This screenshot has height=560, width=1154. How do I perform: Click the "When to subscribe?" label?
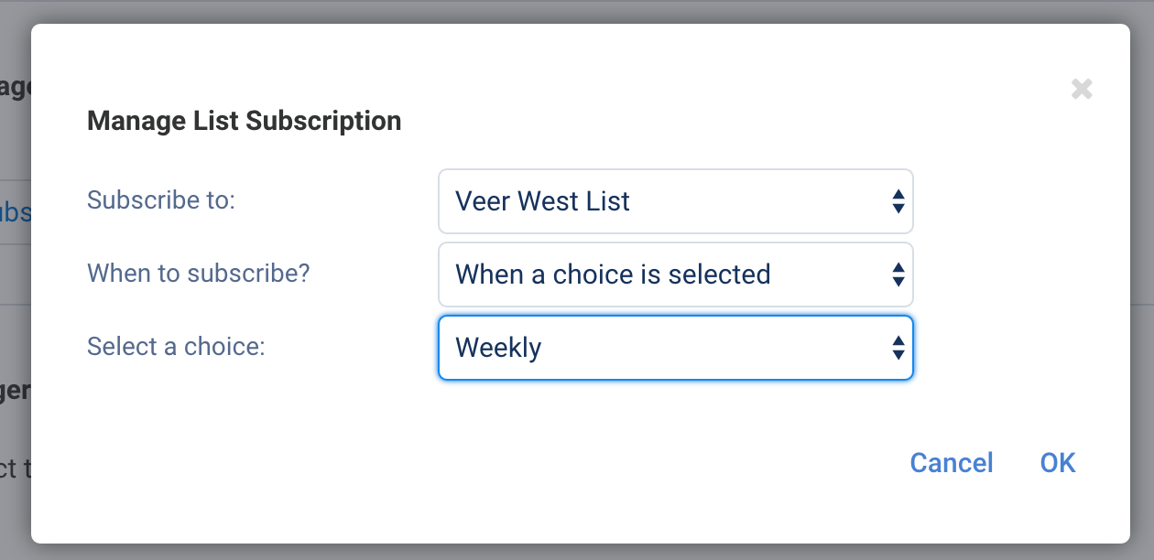(199, 273)
